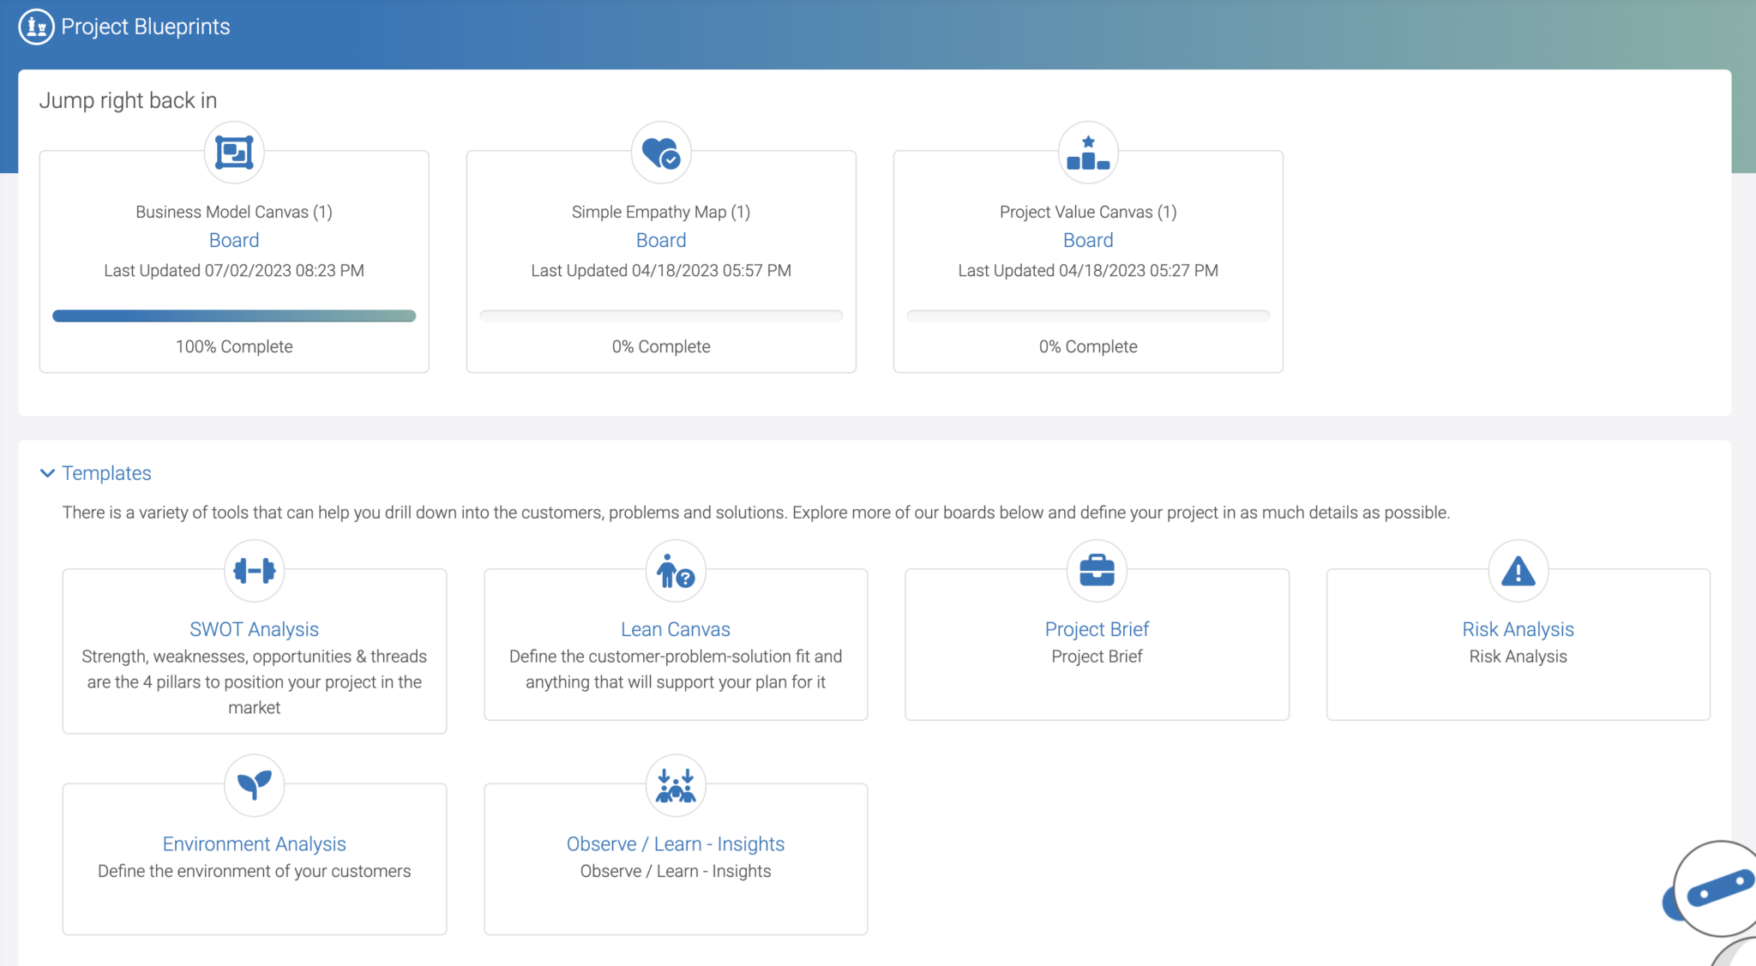Collapse the Templates section chevron
Screen dimensions: 1756x966
tap(47, 473)
